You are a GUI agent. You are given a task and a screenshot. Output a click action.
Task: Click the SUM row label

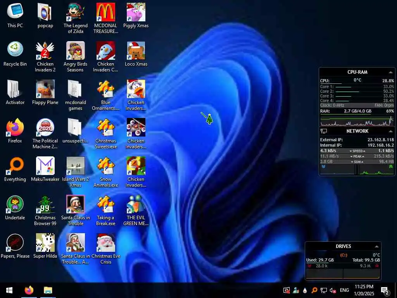357,162
